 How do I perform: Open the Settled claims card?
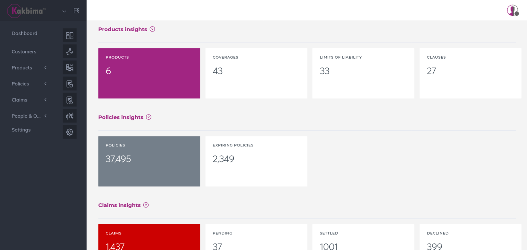click(x=363, y=237)
